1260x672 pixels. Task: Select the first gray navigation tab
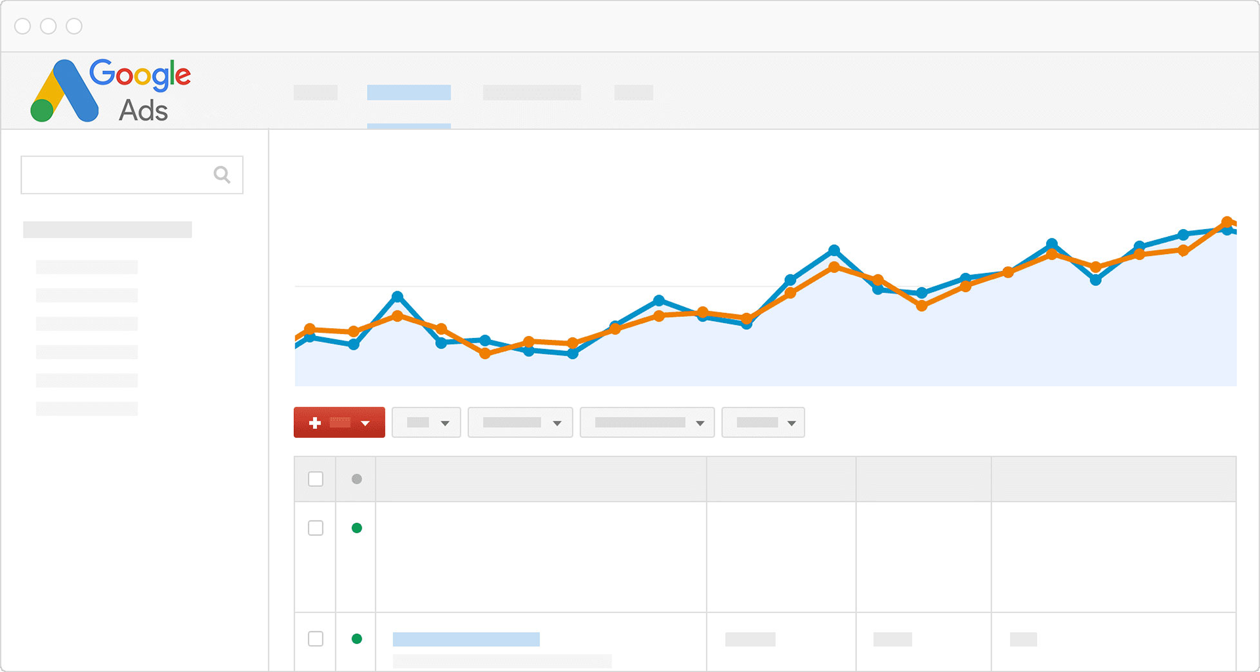(x=316, y=93)
